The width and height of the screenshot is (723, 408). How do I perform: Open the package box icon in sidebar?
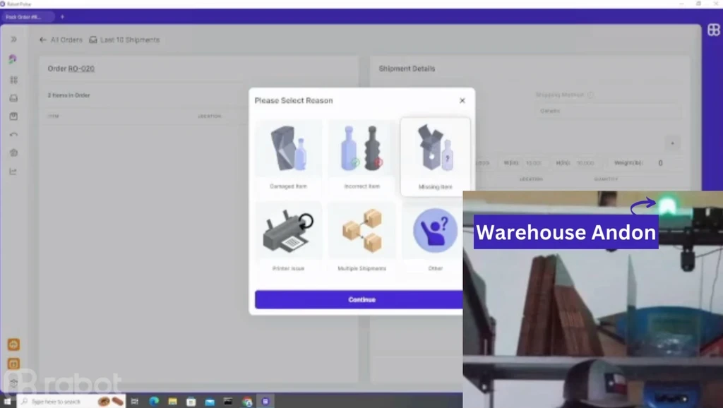[x=13, y=116]
